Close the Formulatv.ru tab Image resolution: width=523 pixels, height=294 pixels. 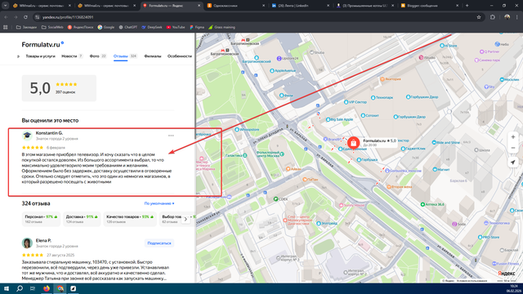click(x=199, y=6)
